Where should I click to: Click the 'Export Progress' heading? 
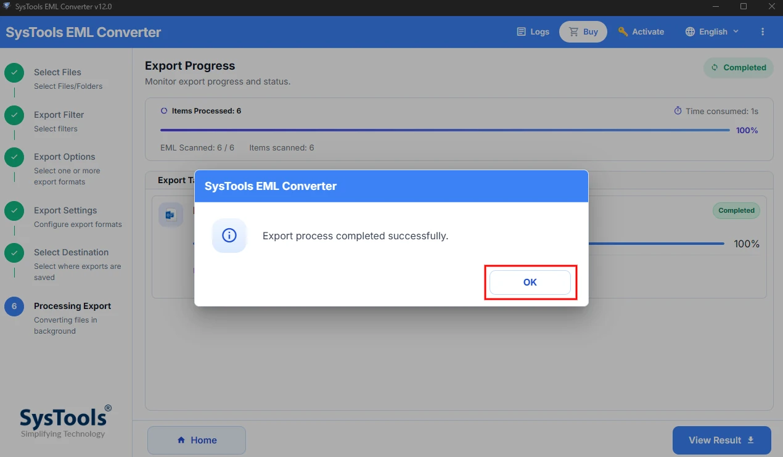pos(190,66)
